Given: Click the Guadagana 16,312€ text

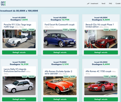Looking at the screenshot, I should [19, 64].
